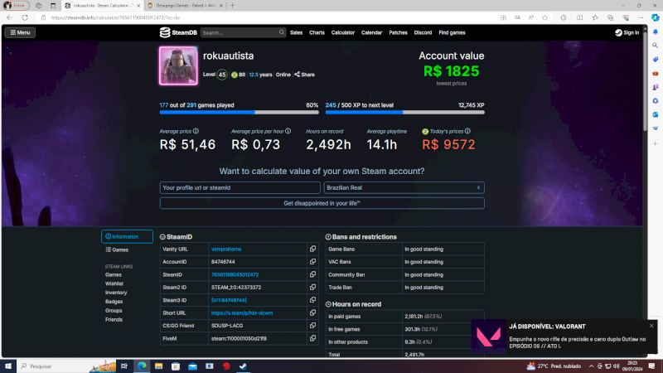Open the Copilot sidebar icon
Screen dimensions: 663x373
point(655,17)
